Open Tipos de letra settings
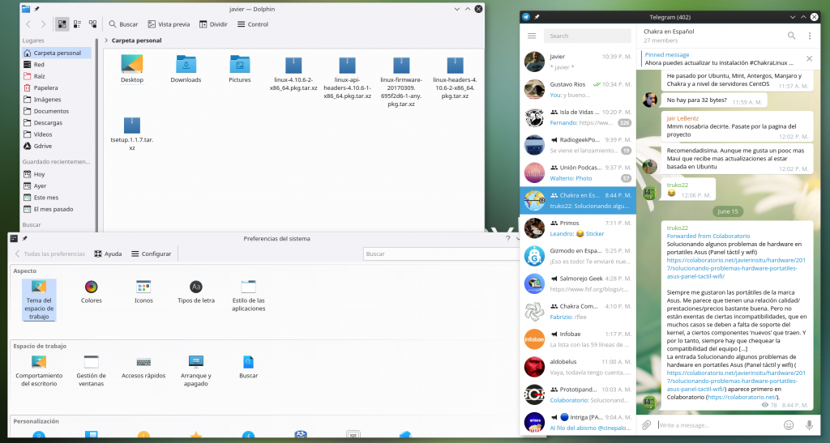This screenshot has width=830, height=443. click(x=196, y=292)
